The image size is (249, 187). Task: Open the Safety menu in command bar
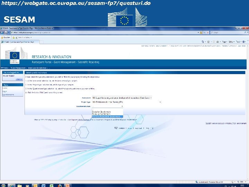pos(231,42)
